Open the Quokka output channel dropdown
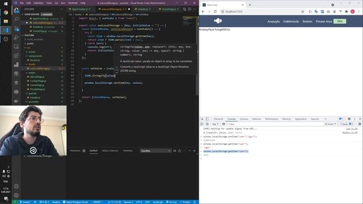This screenshot has height=204, width=363. pos(155,151)
